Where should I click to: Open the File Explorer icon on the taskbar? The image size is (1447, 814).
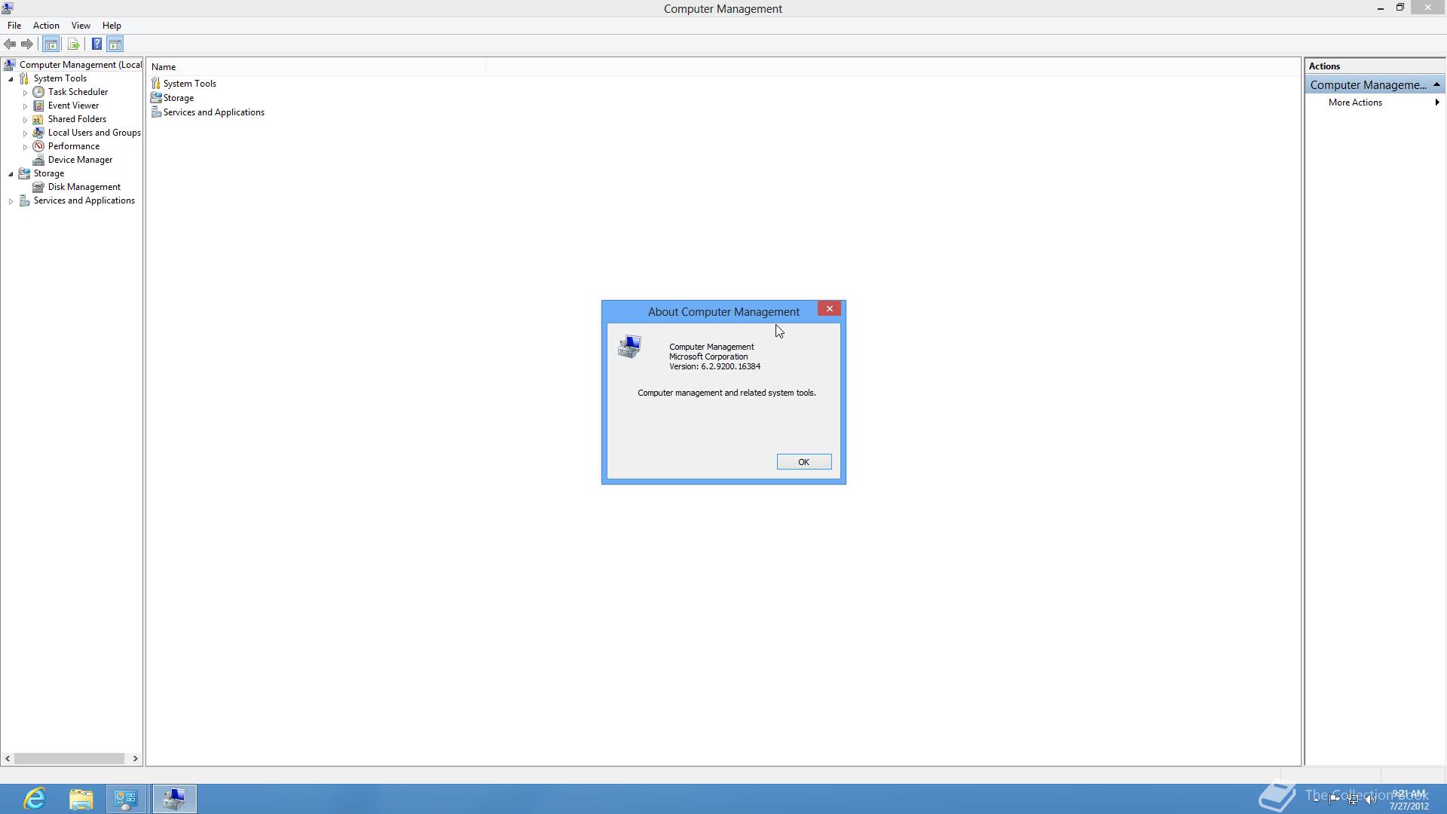[81, 799]
